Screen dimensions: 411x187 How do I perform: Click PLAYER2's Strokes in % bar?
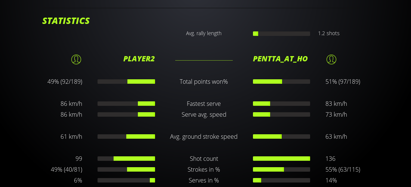126,169
